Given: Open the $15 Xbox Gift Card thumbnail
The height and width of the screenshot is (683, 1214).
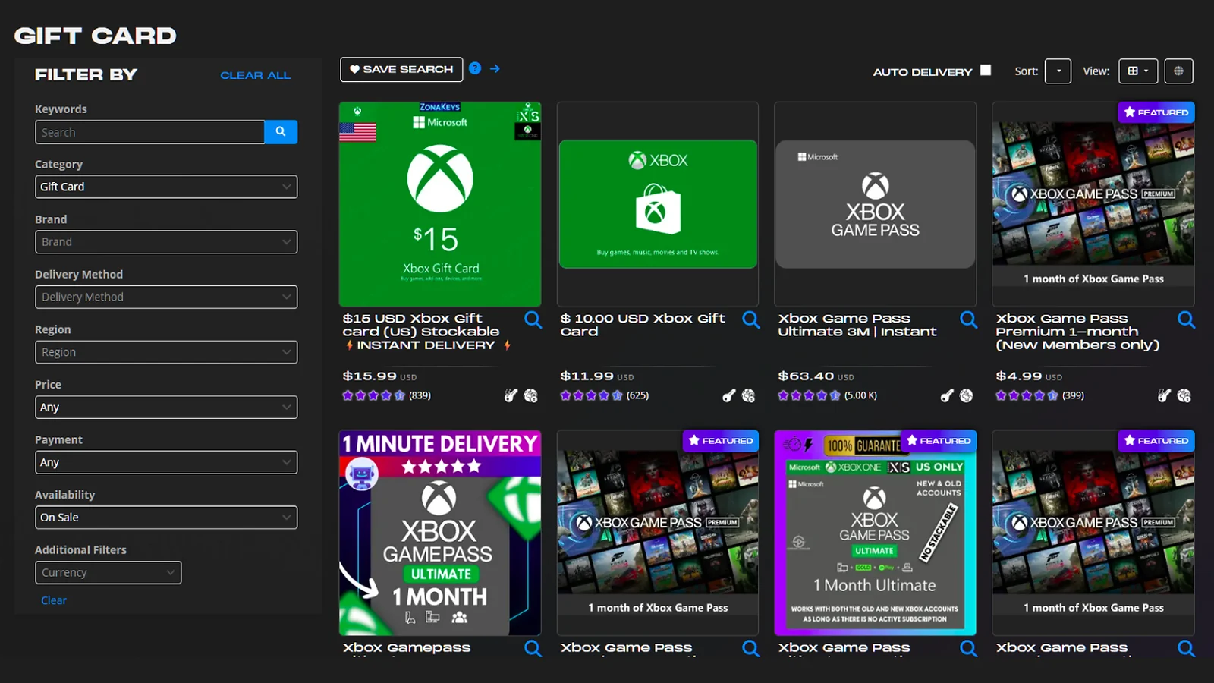Looking at the screenshot, I should pos(440,204).
